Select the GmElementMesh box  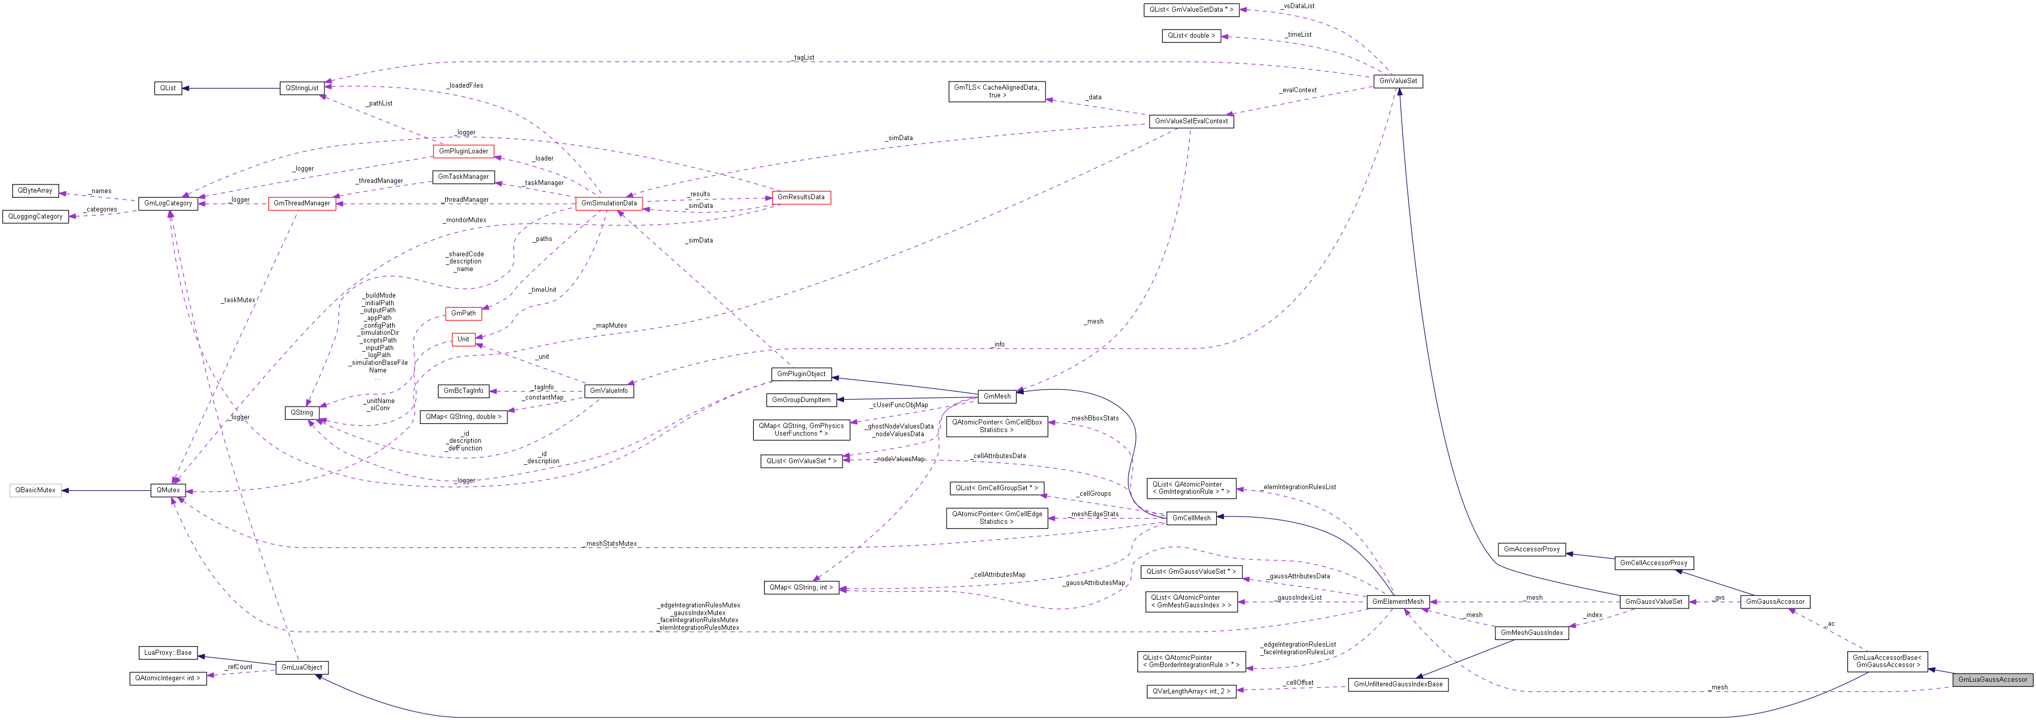point(1398,601)
